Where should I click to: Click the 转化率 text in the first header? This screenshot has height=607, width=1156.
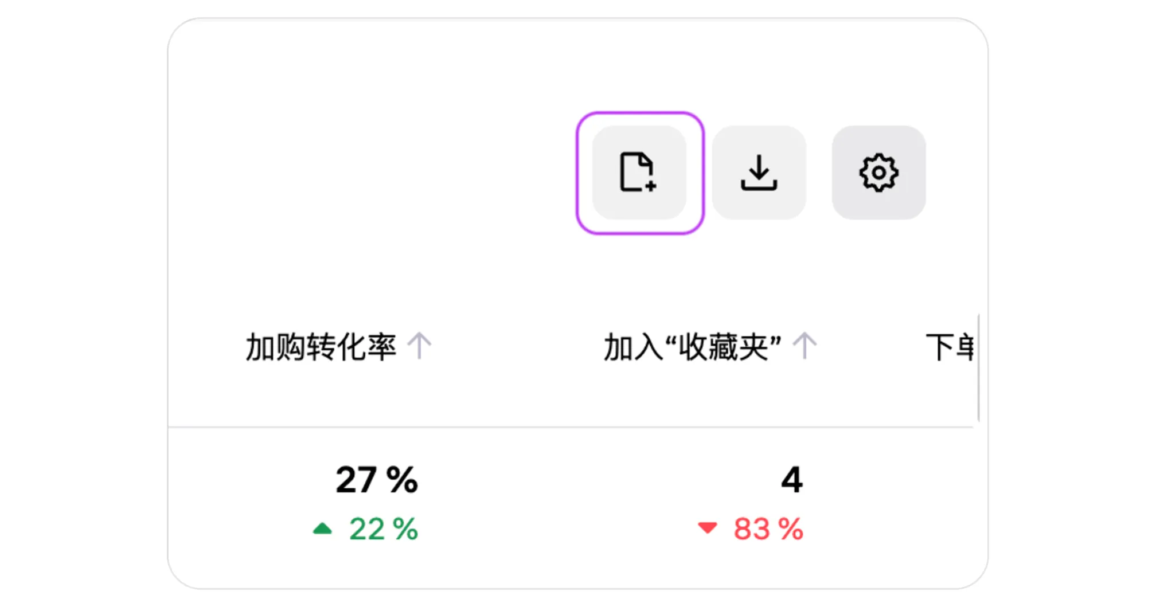[x=351, y=346]
